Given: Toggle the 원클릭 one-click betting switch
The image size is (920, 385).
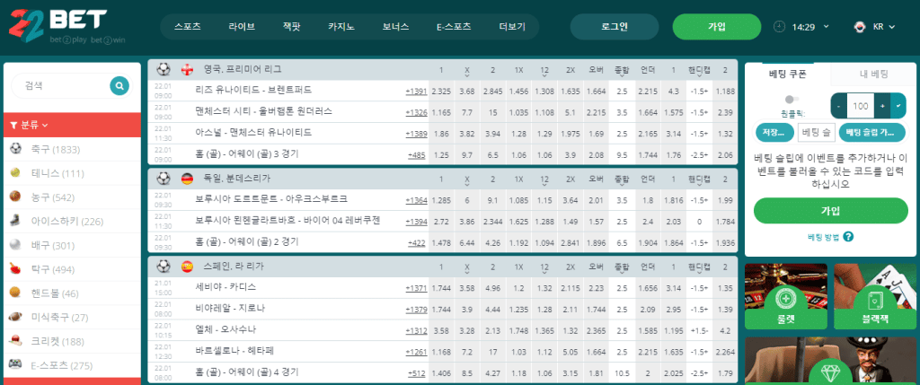Looking at the screenshot, I should click(x=792, y=100).
